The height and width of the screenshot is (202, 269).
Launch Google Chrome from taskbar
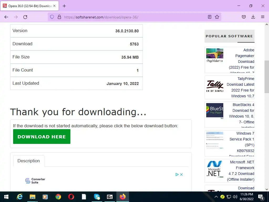coord(58,197)
